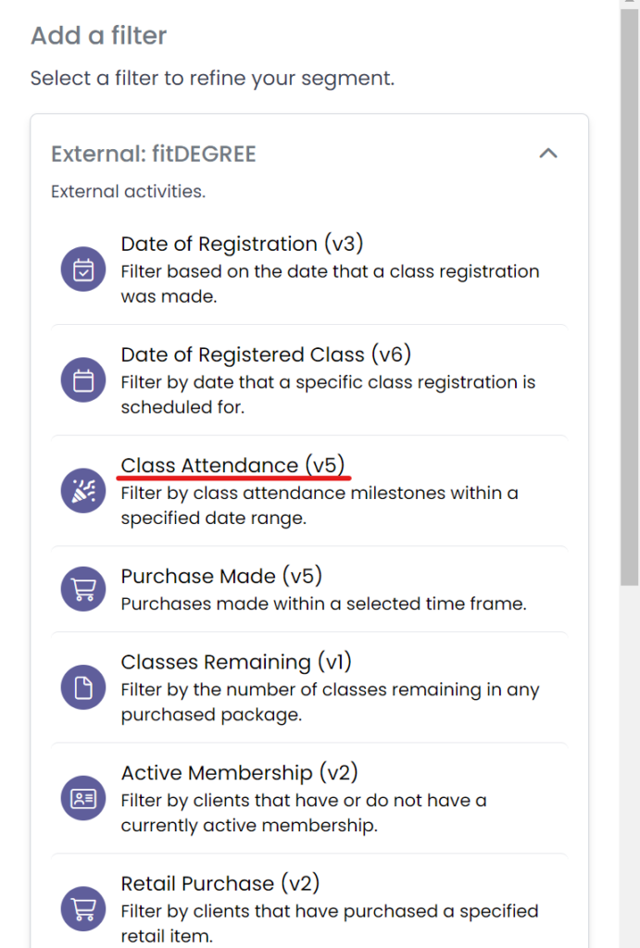Click the party popper icon for Class Attendance
Screen dimensions: 640x948
pyautogui.click(x=83, y=492)
